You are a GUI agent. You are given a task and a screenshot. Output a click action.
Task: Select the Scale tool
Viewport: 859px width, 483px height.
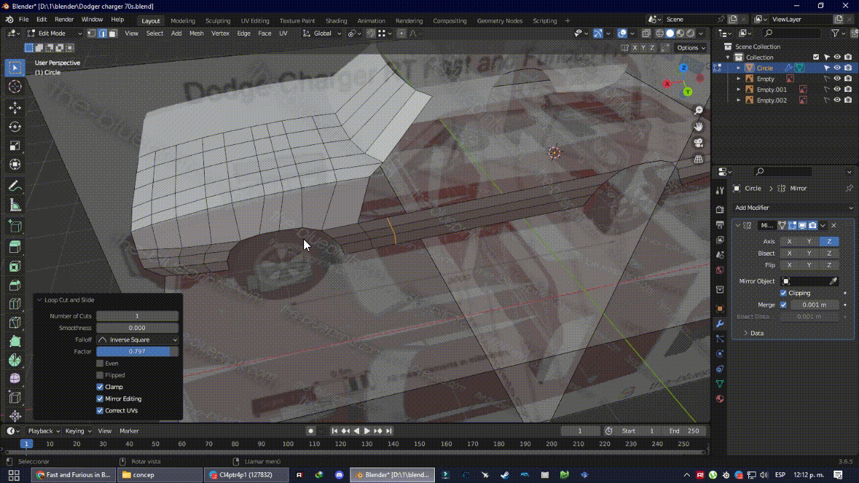click(x=15, y=146)
